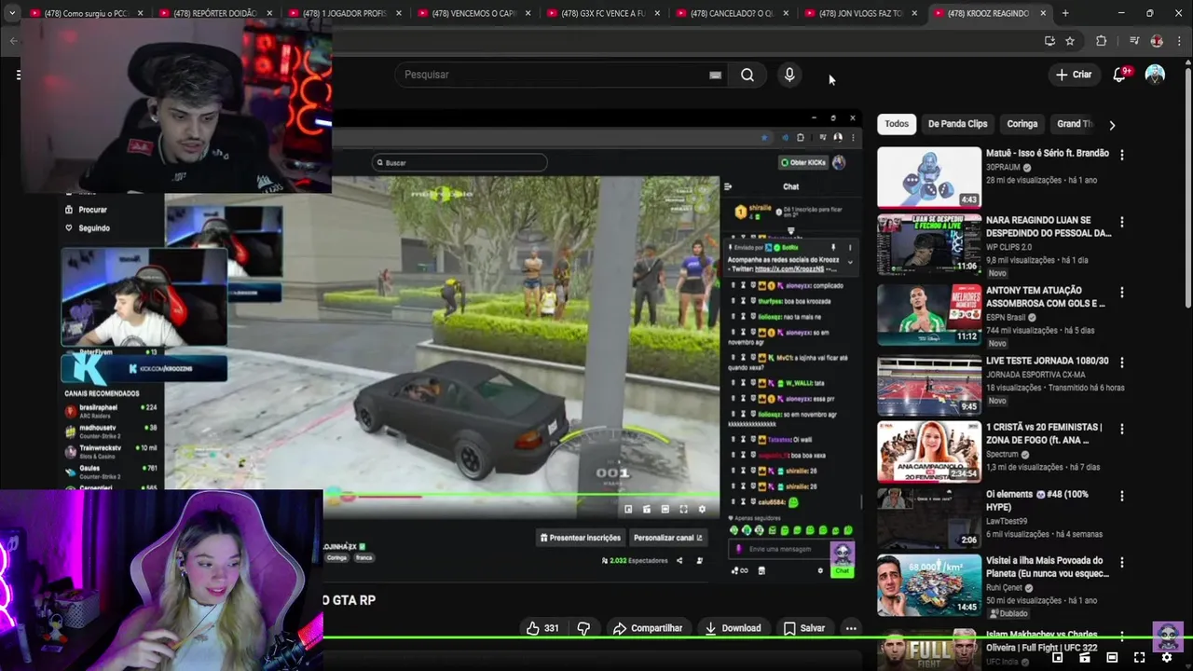Open a new browser tab
The image size is (1193, 671).
coord(1065,13)
